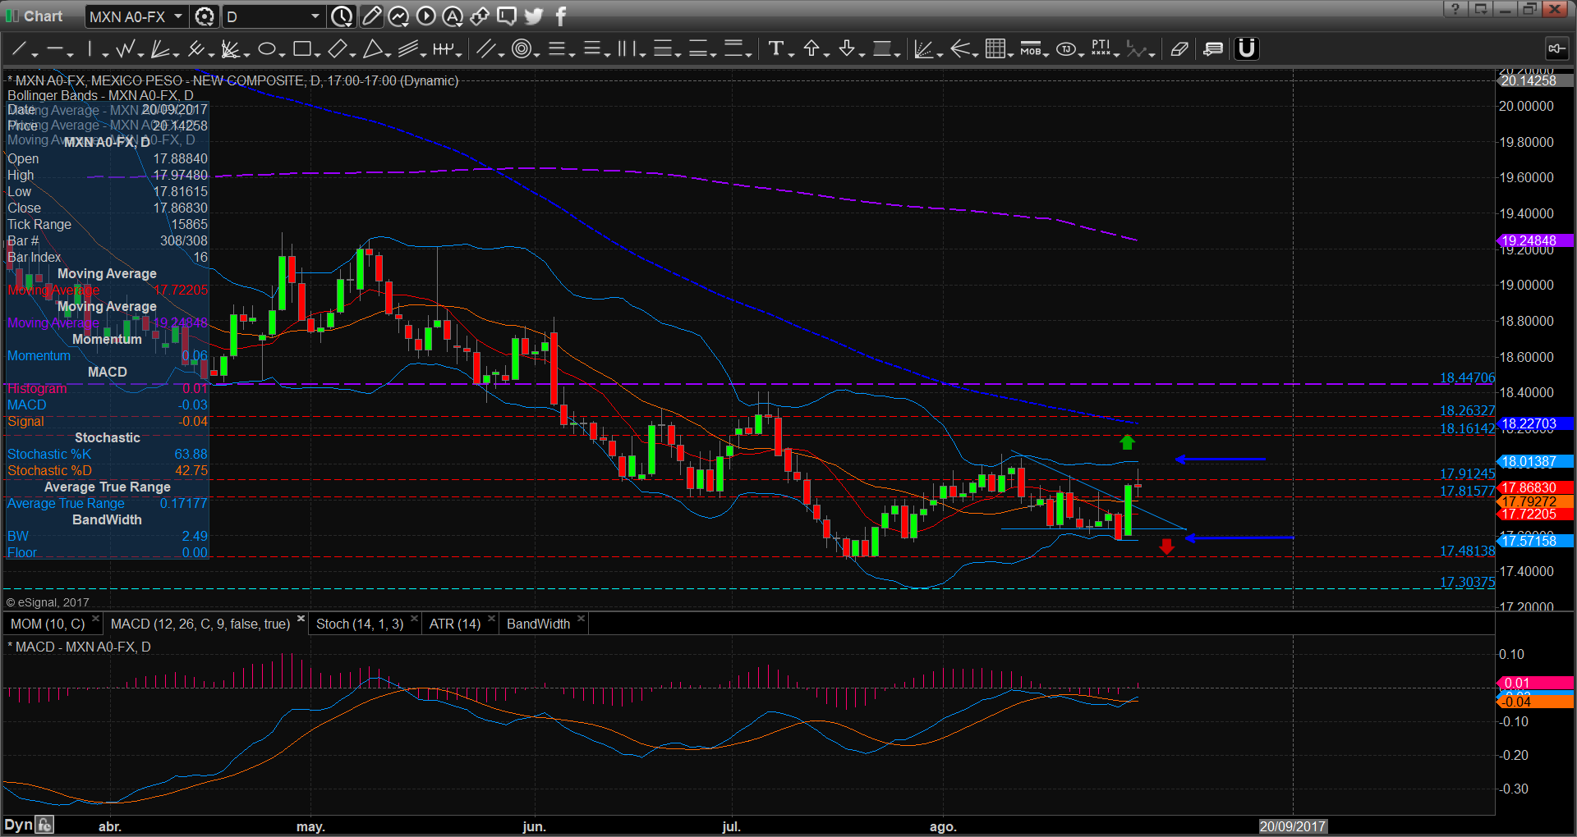Click the eraser icon to remove drawings
This screenshot has width=1577, height=837.
point(1179,49)
